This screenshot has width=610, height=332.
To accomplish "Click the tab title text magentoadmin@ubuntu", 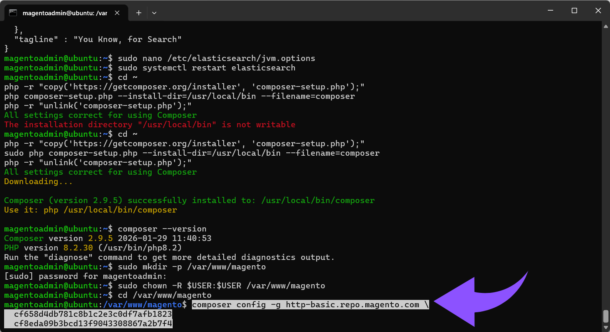I will [66, 12].
